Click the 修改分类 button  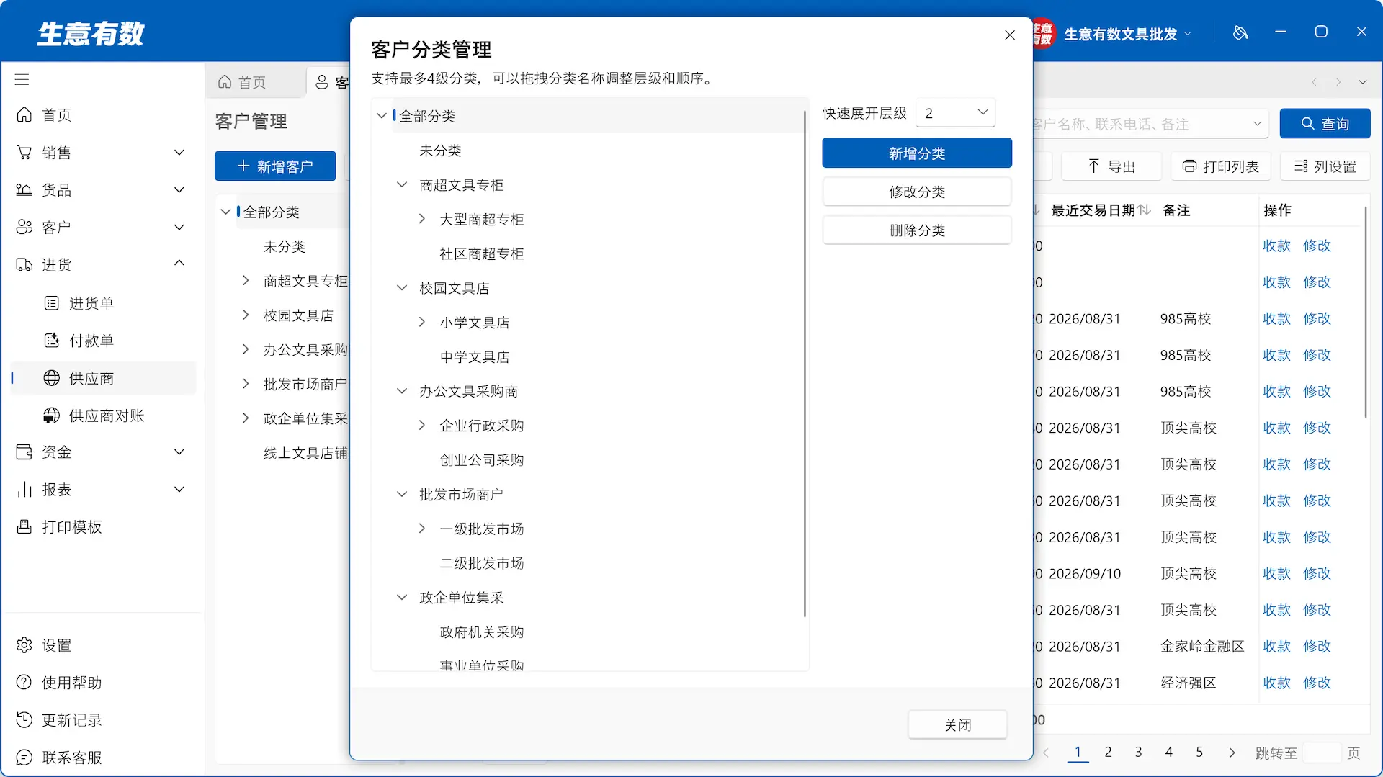tap(917, 192)
